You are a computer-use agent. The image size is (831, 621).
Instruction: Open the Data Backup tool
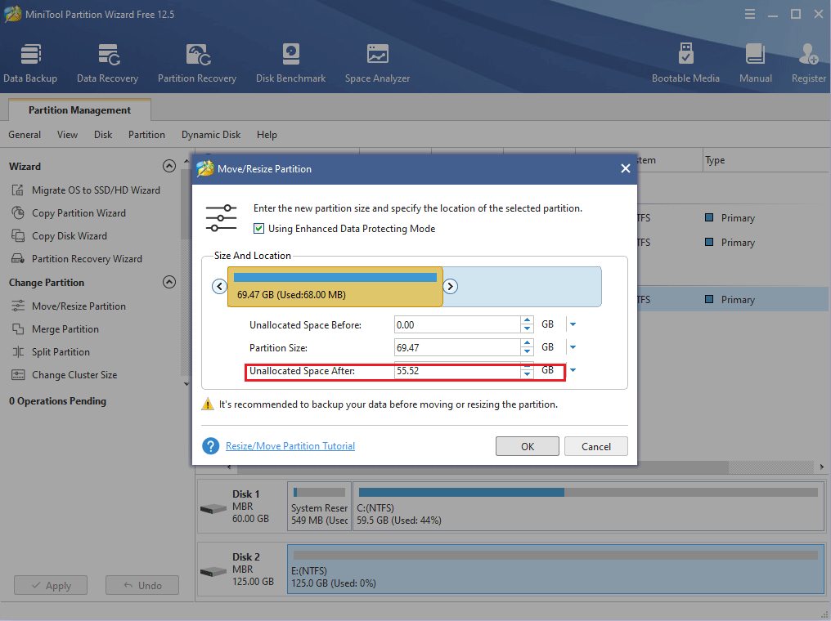click(x=30, y=64)
